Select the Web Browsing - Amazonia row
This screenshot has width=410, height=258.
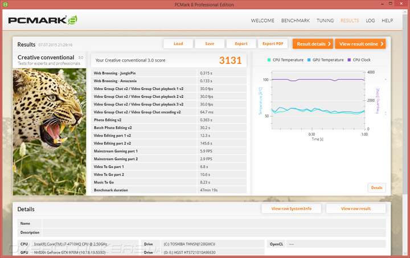click(x=169, y=81)
